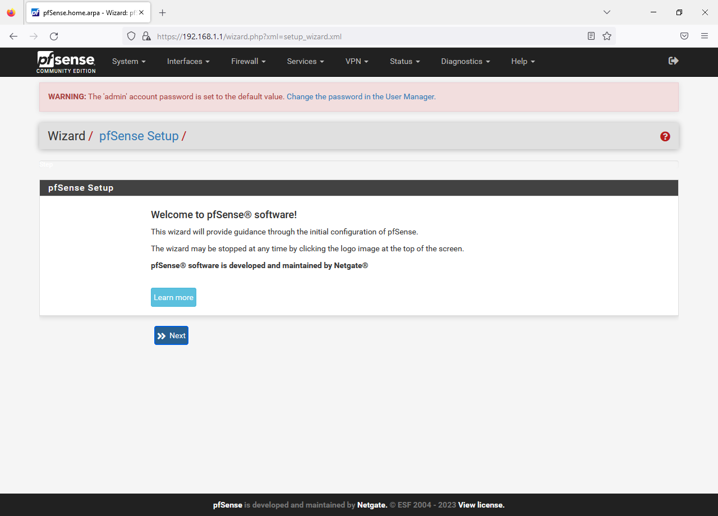This screenshot has height=516, width=718.
Task: Open the Status dropdown menu
Action: click(405, 62)
